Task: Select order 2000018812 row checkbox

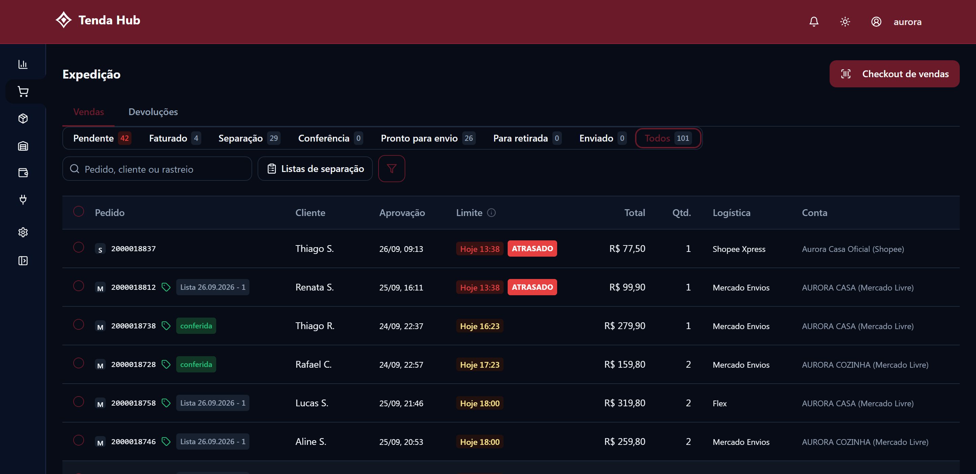Action: tap(78, 286)
